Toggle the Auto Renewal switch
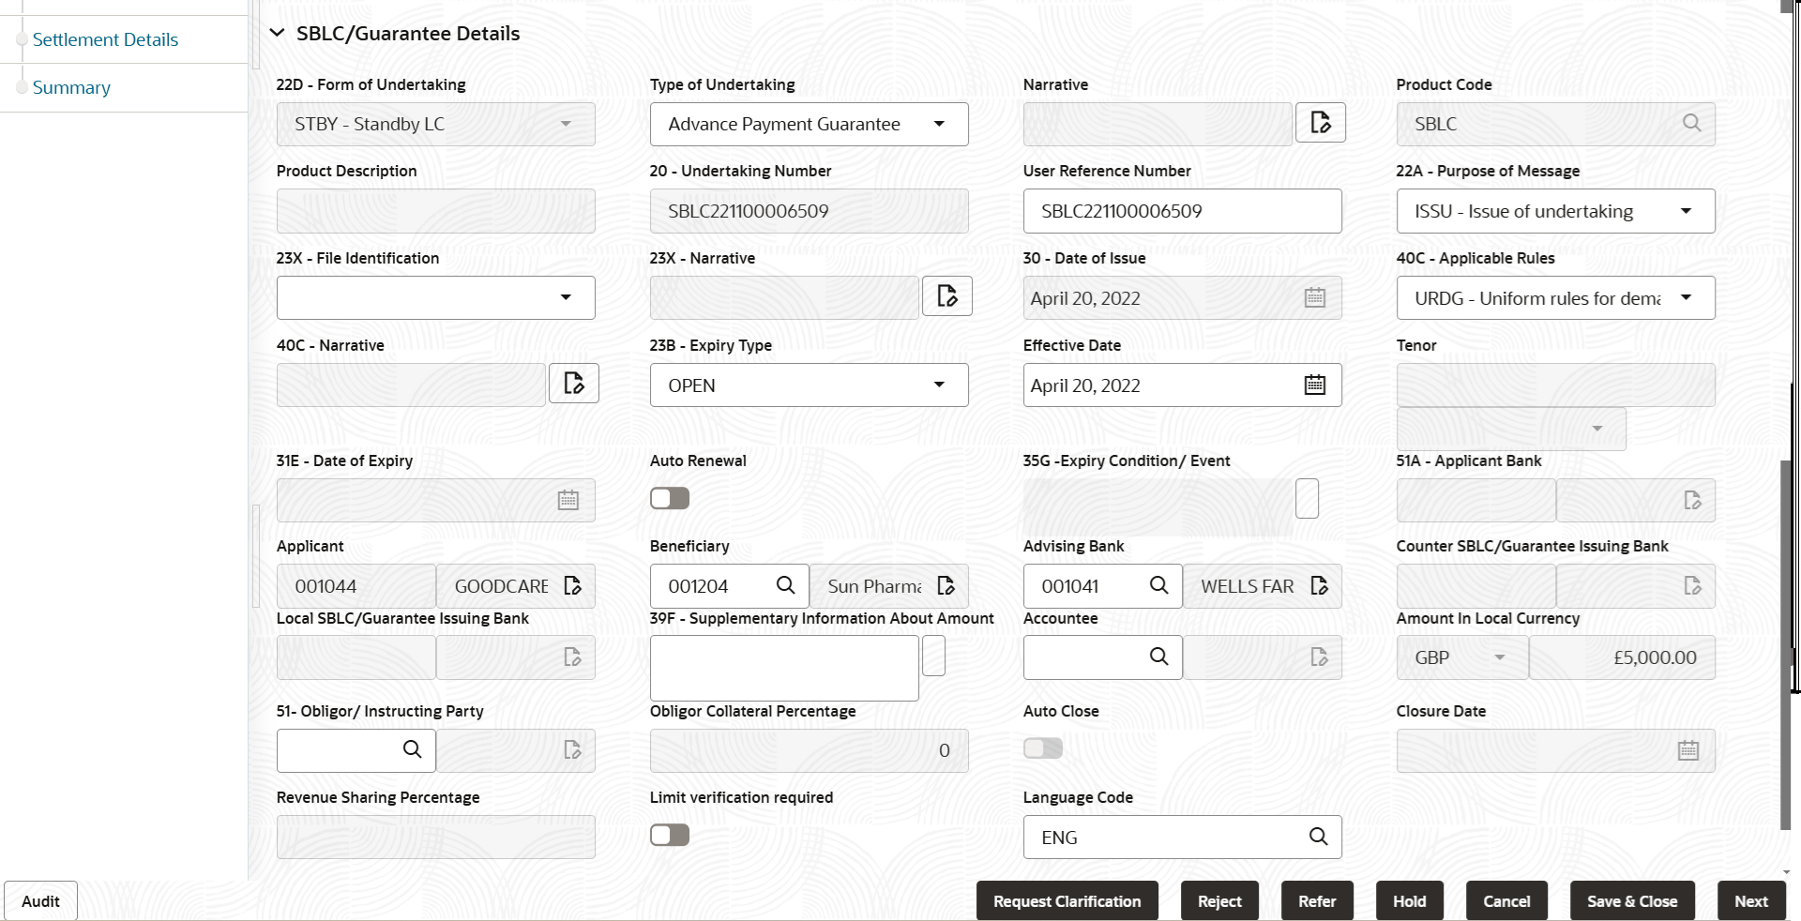 (x=670, y=498)
